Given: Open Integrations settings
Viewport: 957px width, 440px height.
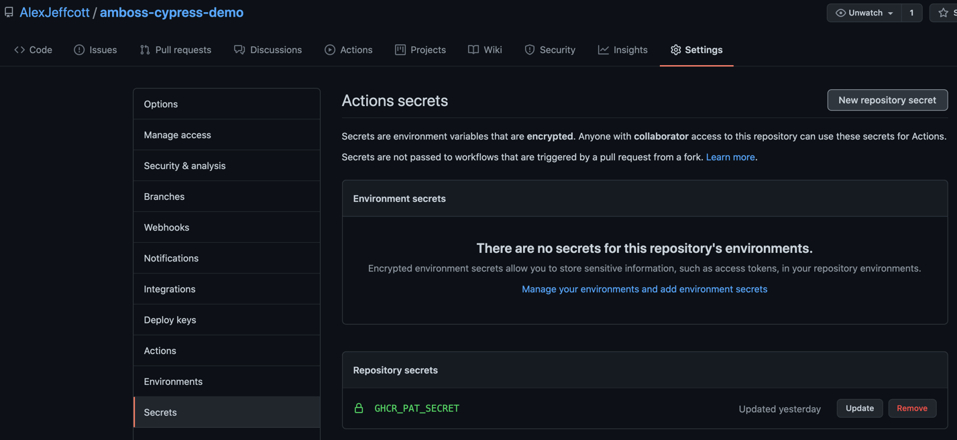Looking at the screenshot, I should tap(227, 289).
